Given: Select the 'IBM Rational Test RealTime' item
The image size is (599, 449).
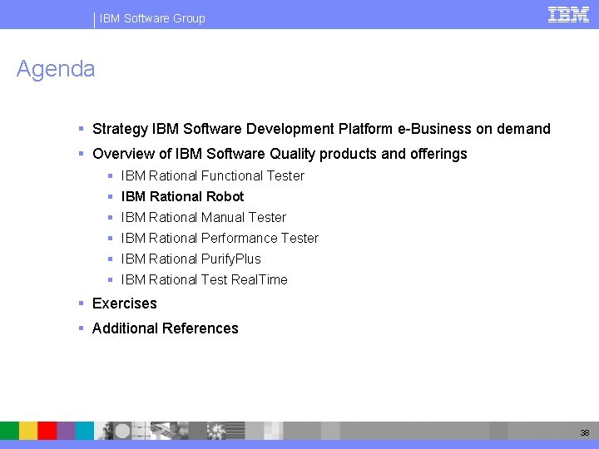Looking at the screenshot, I should (x=205, y=279).
